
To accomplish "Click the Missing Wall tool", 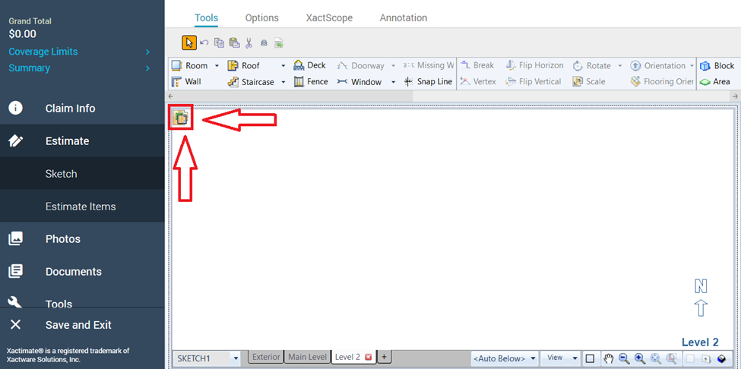I will pyautogui.click(x=429, y=65).
